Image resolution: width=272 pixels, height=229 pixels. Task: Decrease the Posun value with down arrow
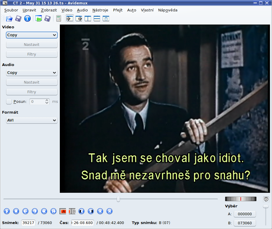pos(47,103)
